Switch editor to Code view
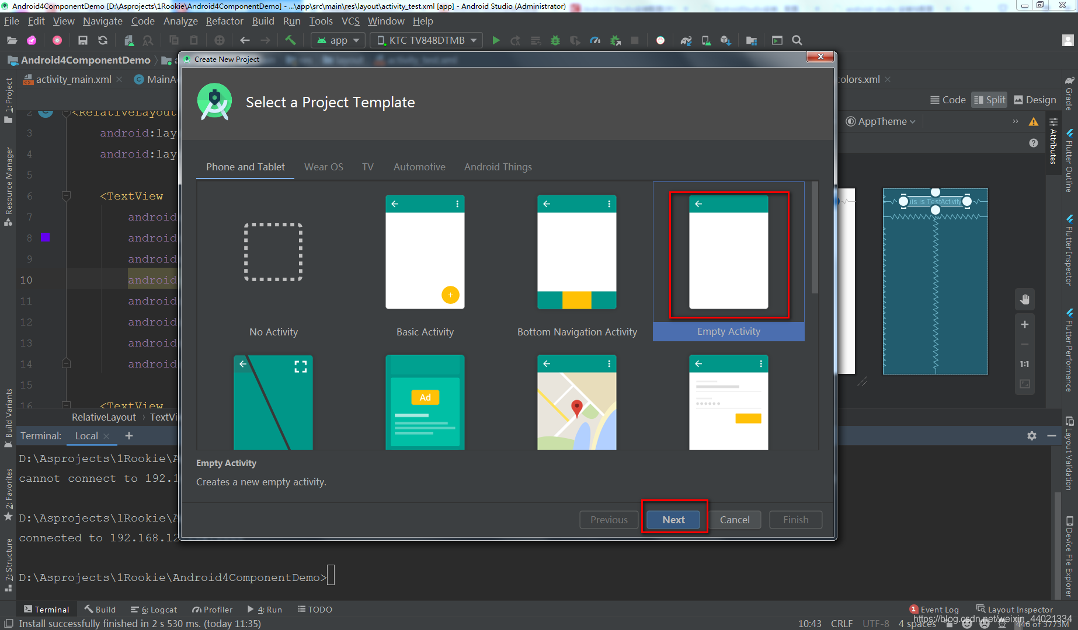 click(948, 100)
